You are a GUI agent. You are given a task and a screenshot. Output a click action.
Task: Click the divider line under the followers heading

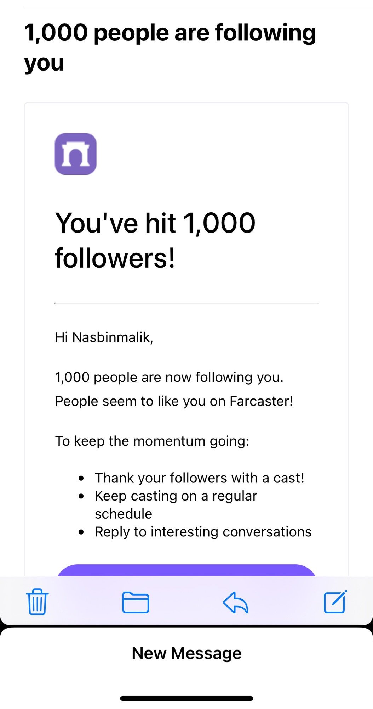click(186, 303)
